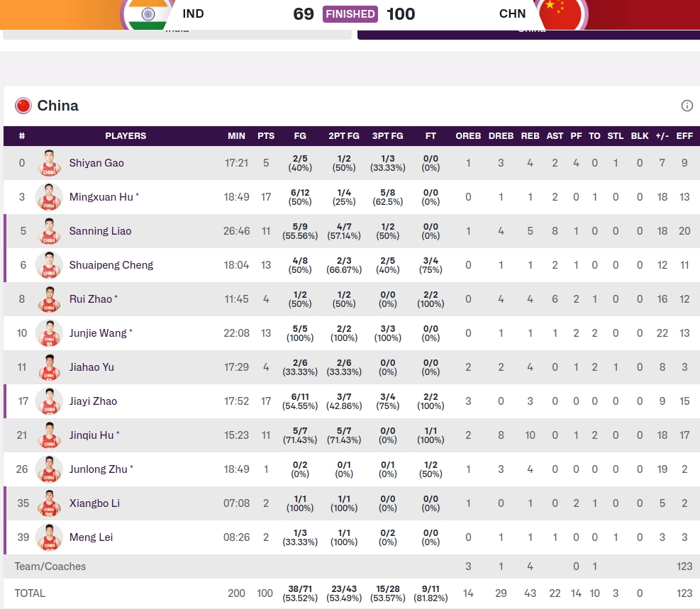Select the China team tab
The image size is (700, 609).
click(x=528, y=34)
